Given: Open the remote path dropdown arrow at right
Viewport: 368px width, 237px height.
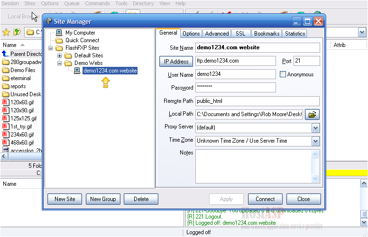Looking at the screenshot, I should [362, 32].
